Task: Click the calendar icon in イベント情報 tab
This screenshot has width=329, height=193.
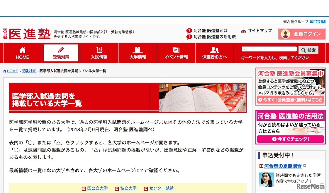Action: click(x=176, y=50)
